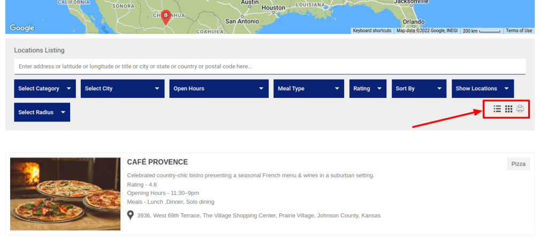Click the Pizza category tag
Viewport: 548px width, 239px height.
[x=518, y=164]
